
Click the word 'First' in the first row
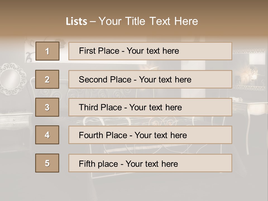pos(88,51)
